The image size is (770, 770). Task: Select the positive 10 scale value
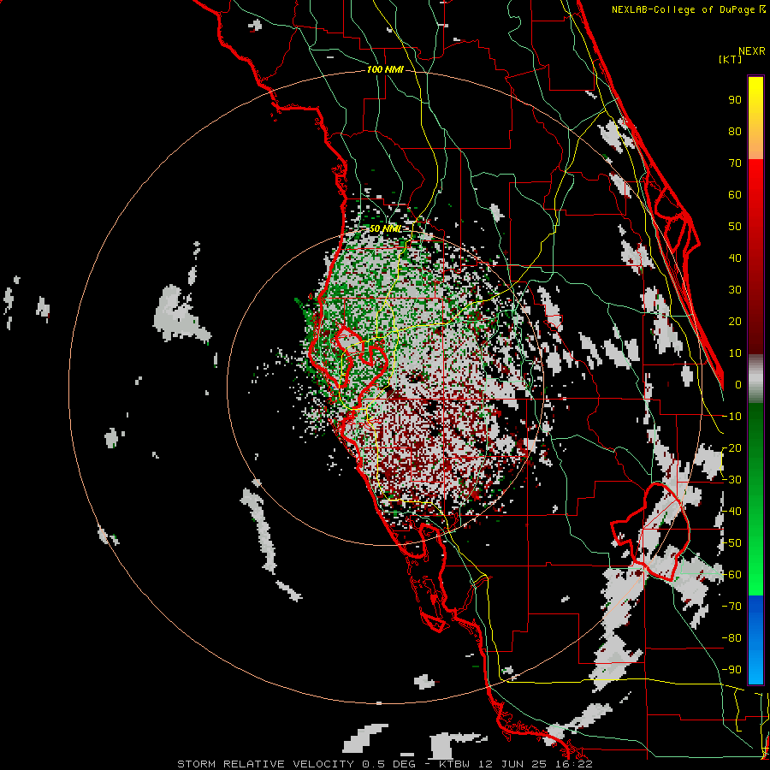click(x=735, y=353)
